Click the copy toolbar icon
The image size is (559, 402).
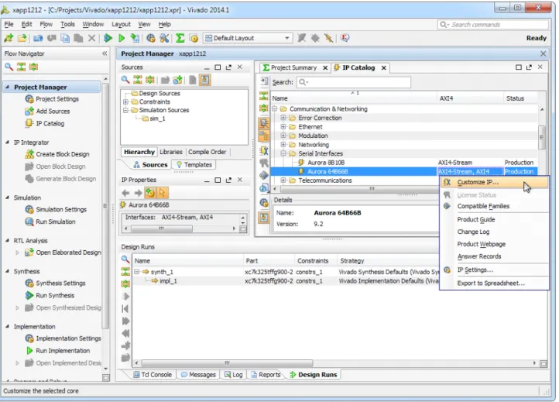(x=65, y=38)
